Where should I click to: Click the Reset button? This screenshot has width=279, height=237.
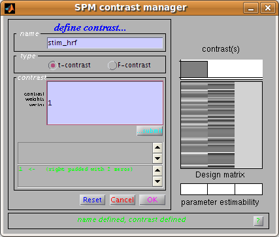click(x=92, y=200)
